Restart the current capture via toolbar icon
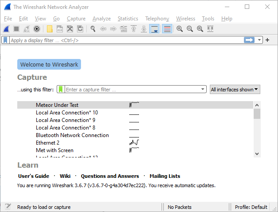The width and height of the screenshot is (278, 212). click(x=27, y=29)
